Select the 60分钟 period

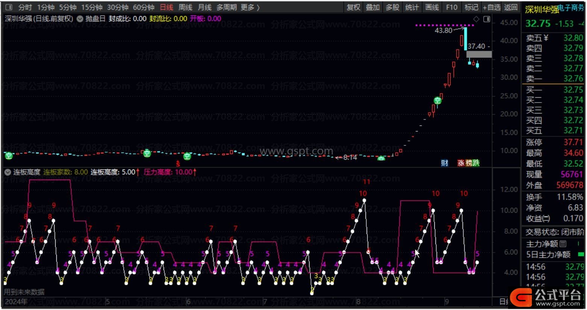(144, 7)
